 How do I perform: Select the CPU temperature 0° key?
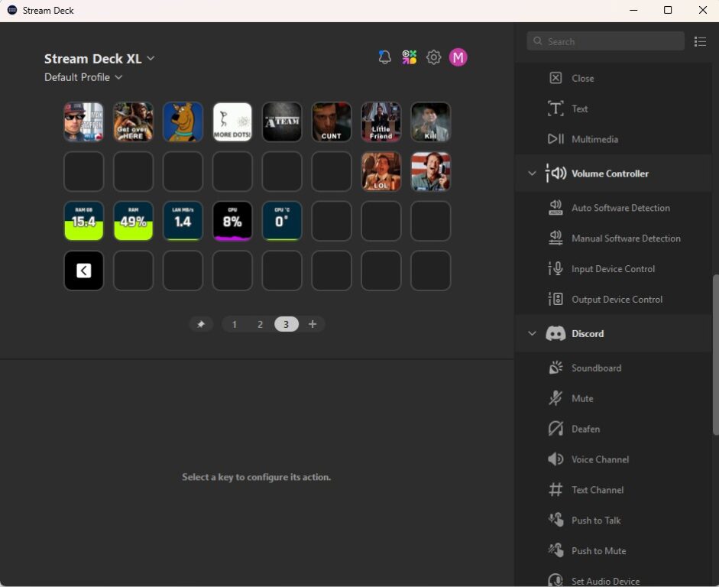point(282,221)
